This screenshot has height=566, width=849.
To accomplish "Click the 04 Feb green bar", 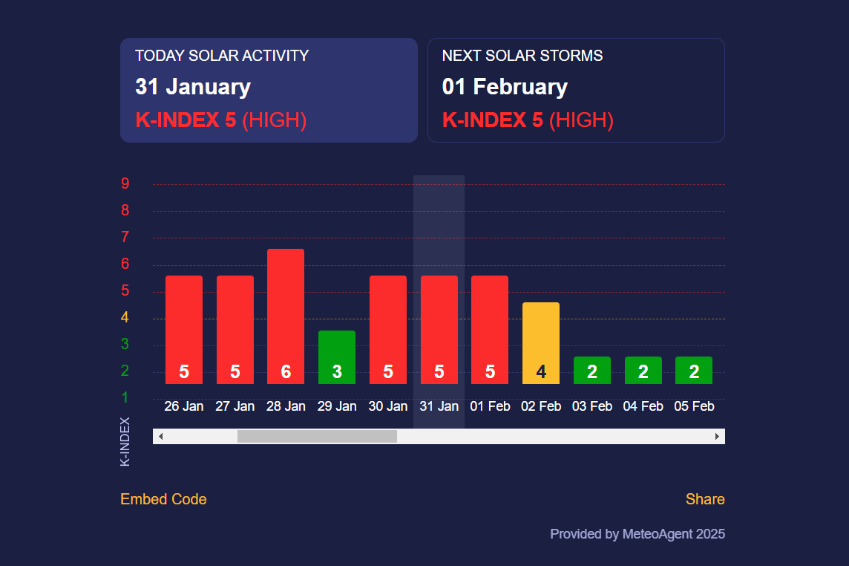I will 643,370.
